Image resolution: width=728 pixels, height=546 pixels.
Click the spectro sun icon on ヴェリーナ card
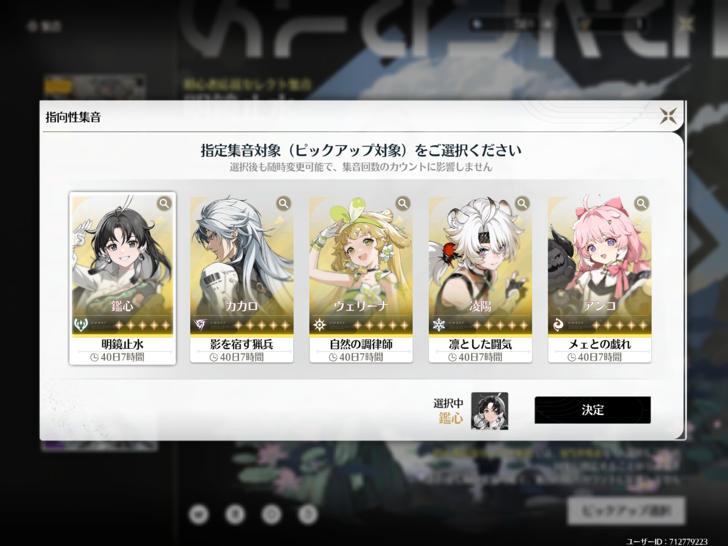319,324
